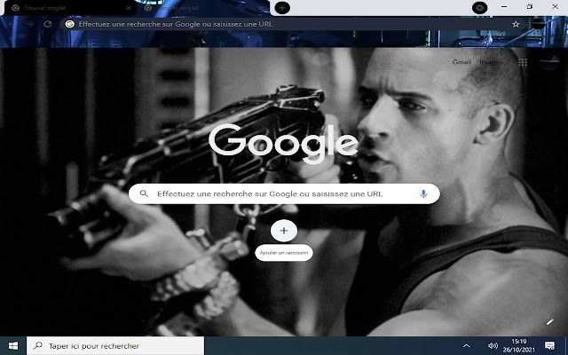Open the Google apps grid
568x355 pixels.
[x=523, y=62]
